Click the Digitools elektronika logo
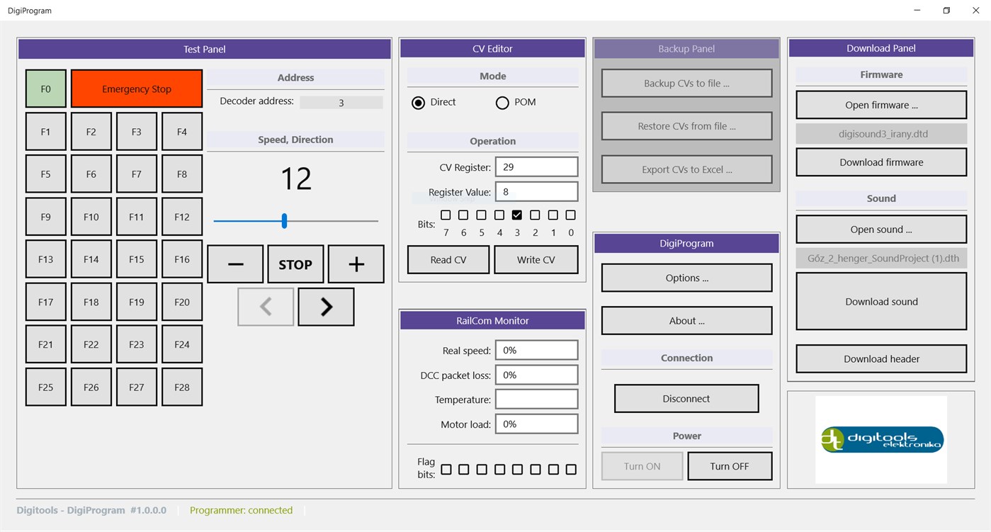Viewport: 991px width, 532px height. (880, 439)
